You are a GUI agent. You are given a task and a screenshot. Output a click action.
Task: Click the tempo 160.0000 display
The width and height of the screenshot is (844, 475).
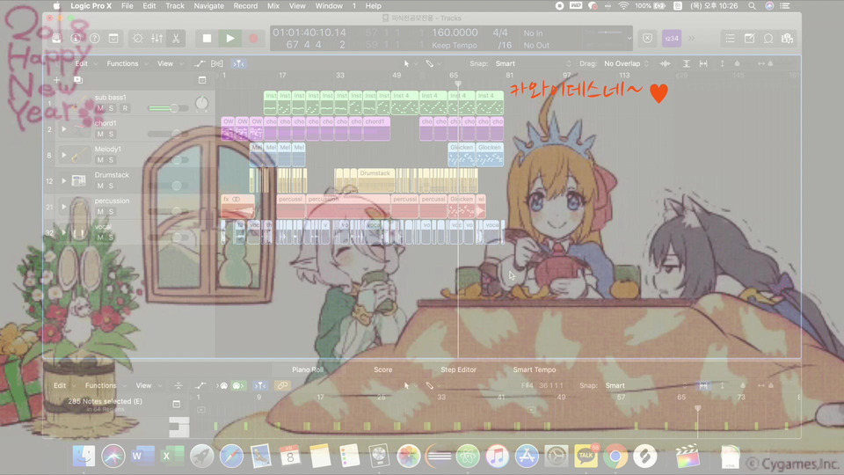tap(455, 33)
